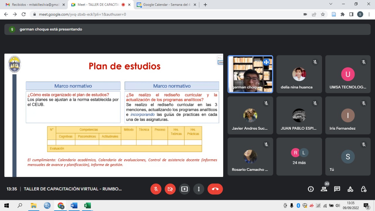Expand the 24 más participants tile
This screenshot has width=375, height=211.
[299, 157]
